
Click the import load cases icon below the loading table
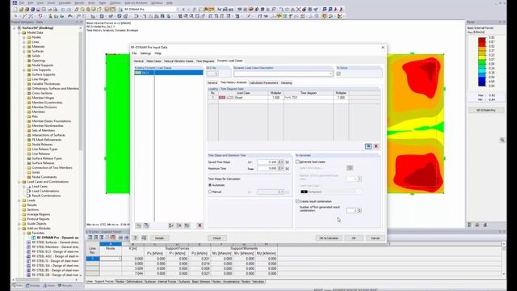368,146
